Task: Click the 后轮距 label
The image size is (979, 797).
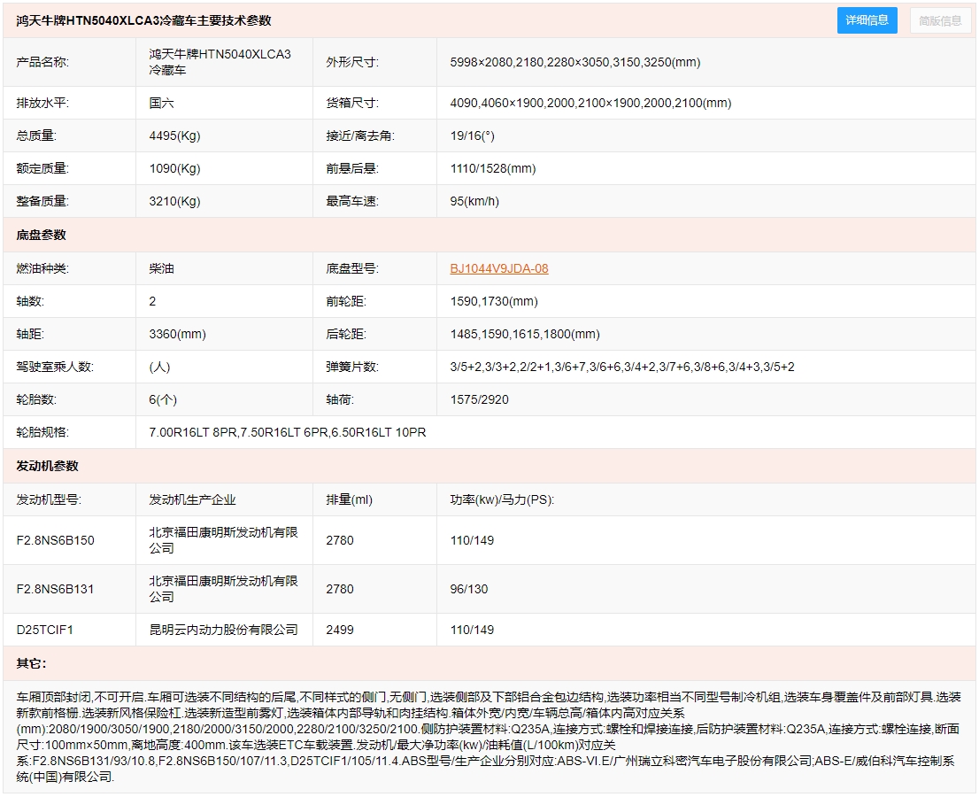Action: pos(346,334)
